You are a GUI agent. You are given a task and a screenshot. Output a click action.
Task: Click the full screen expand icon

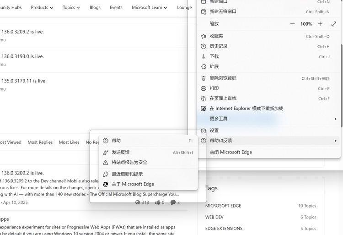point(334,24)
